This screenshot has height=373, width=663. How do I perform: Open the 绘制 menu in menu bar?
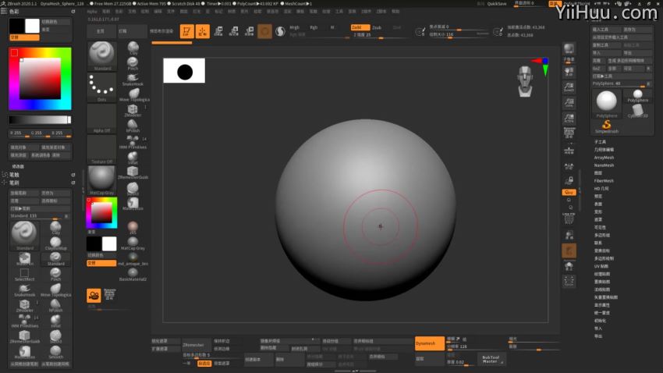[145, 12]
